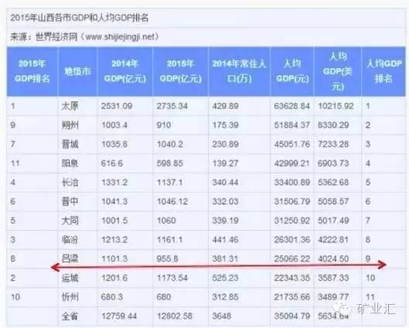Image resolution: width=409 pixels, height=328 pixels.
Task: Select the '人均GDP(美元)' column header
Action: pyautogui.click(x=338, y=71)
